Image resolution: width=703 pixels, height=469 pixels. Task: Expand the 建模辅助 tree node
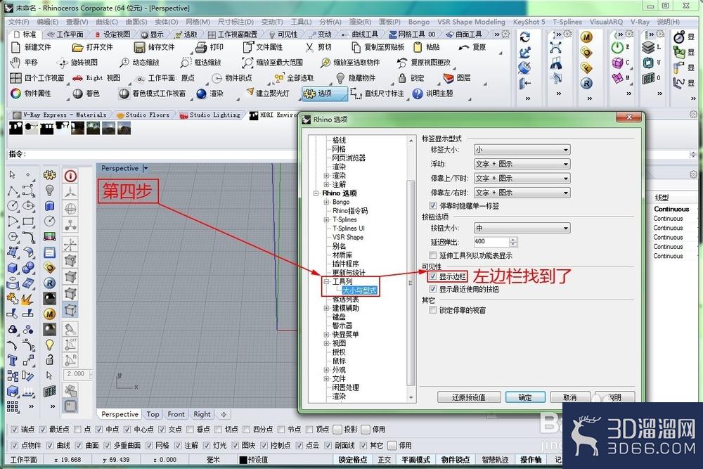click(x=326, y=308)
